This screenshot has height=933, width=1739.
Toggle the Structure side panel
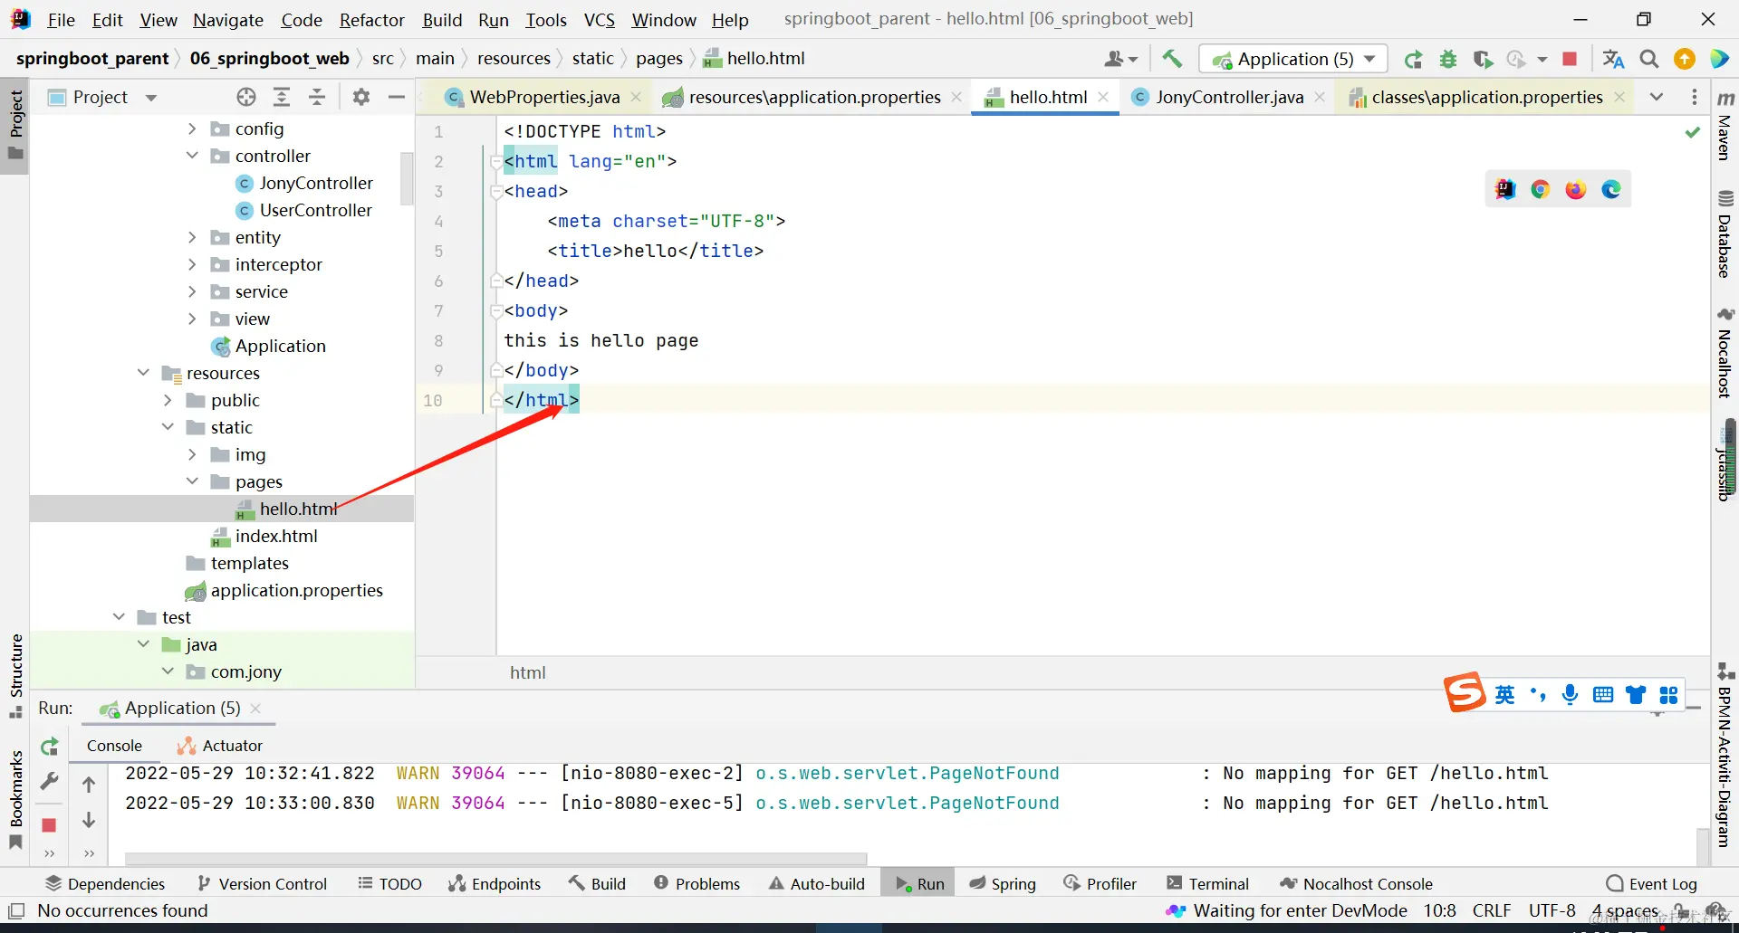[x=15, y=676]
